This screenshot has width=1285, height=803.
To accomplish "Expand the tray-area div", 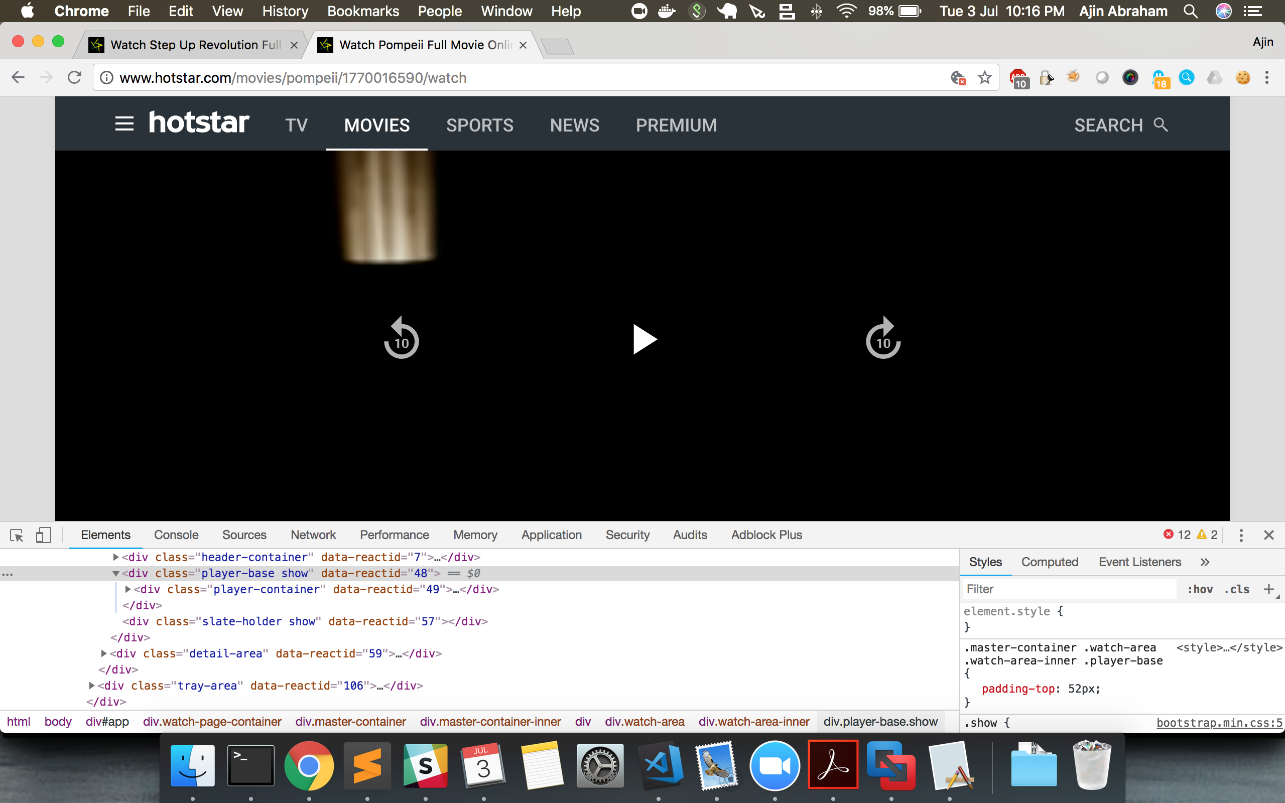I will click(91, 686).
